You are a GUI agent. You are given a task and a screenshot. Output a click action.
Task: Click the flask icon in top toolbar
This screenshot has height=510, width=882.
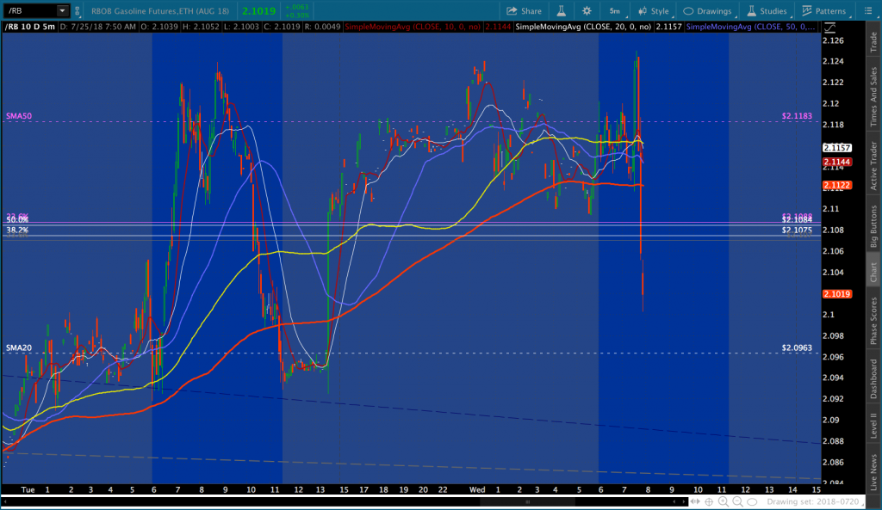click(561, 11)
